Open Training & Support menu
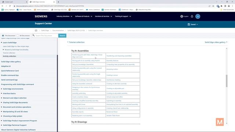This screenshot has height=132, width=235. pos(123,16)
